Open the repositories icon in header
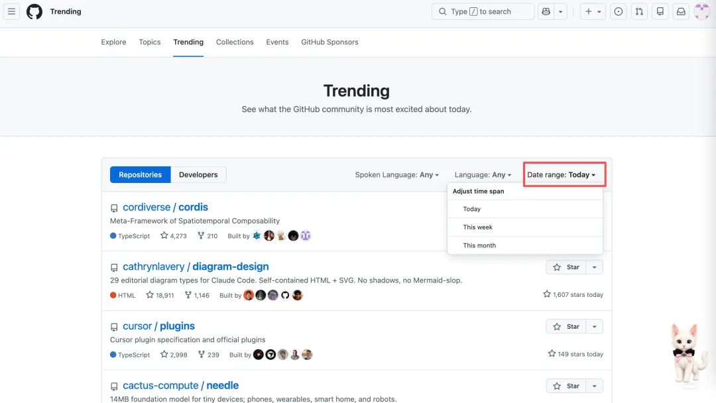This screenshot has height=403, width=716. click(660, 11)
